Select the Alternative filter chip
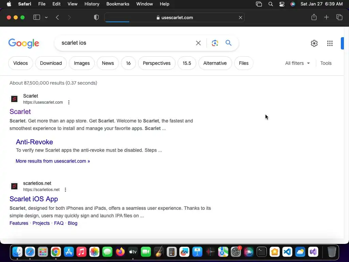Image resolution: width=349 pixels, height=262 pixels. coord(215,63)
